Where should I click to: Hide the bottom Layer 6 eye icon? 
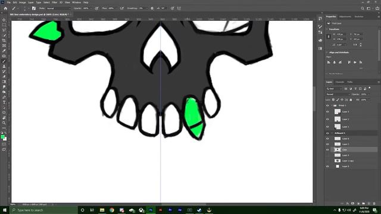[327, 166]
